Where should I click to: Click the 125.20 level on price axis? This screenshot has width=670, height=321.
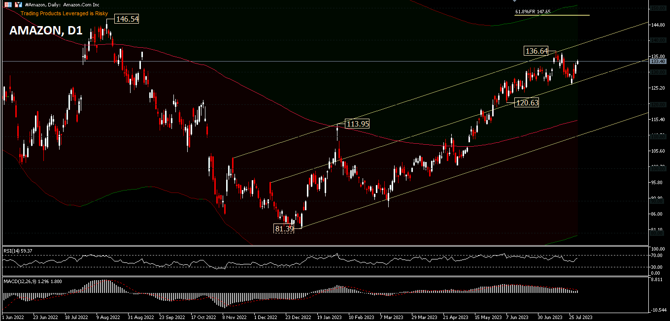pyautogui.click(x=657, y=88)
